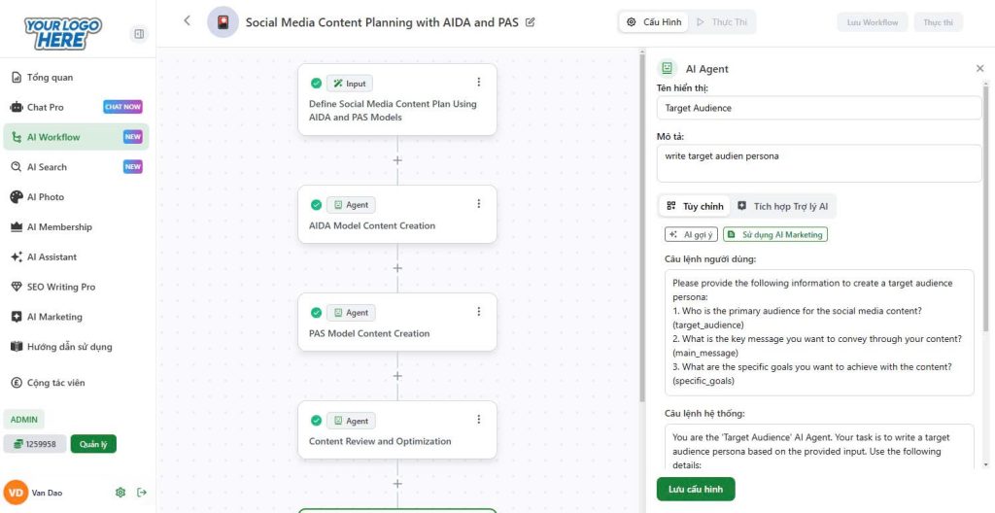Click the Lưu cấu hình button
Image resolution: width=995 pixels, height=513 pixels.
[696, 489]
